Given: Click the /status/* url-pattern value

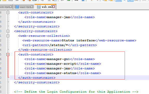Looking at the screenshot, I should pos(59,45).
